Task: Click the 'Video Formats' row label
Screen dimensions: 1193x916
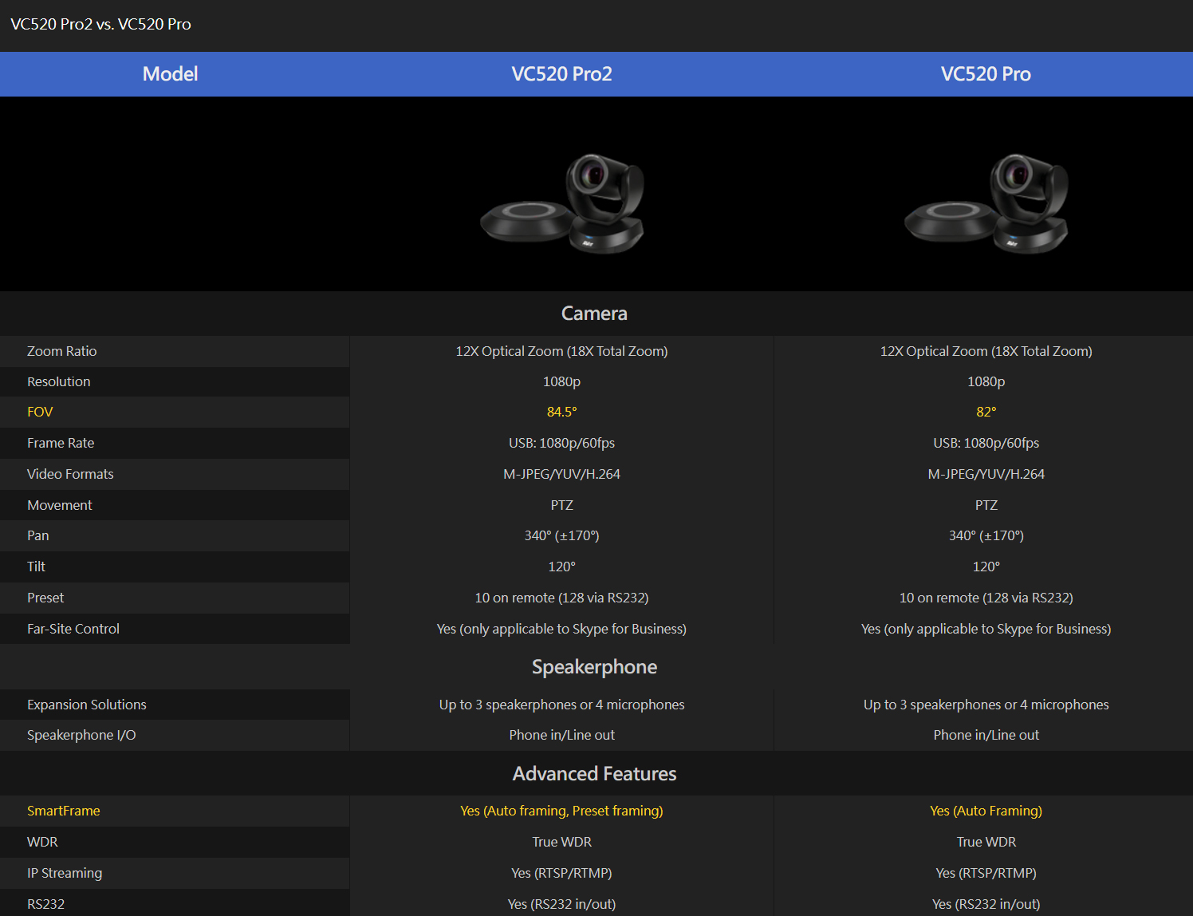Action: [x=70, y=474]
